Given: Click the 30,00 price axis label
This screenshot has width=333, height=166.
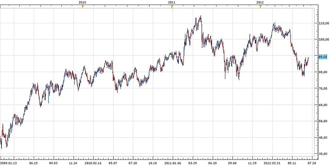Looking at the screenshot, I should (323, 154).
